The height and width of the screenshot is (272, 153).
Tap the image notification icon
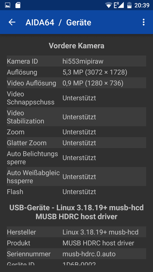(x=8, y=5)
